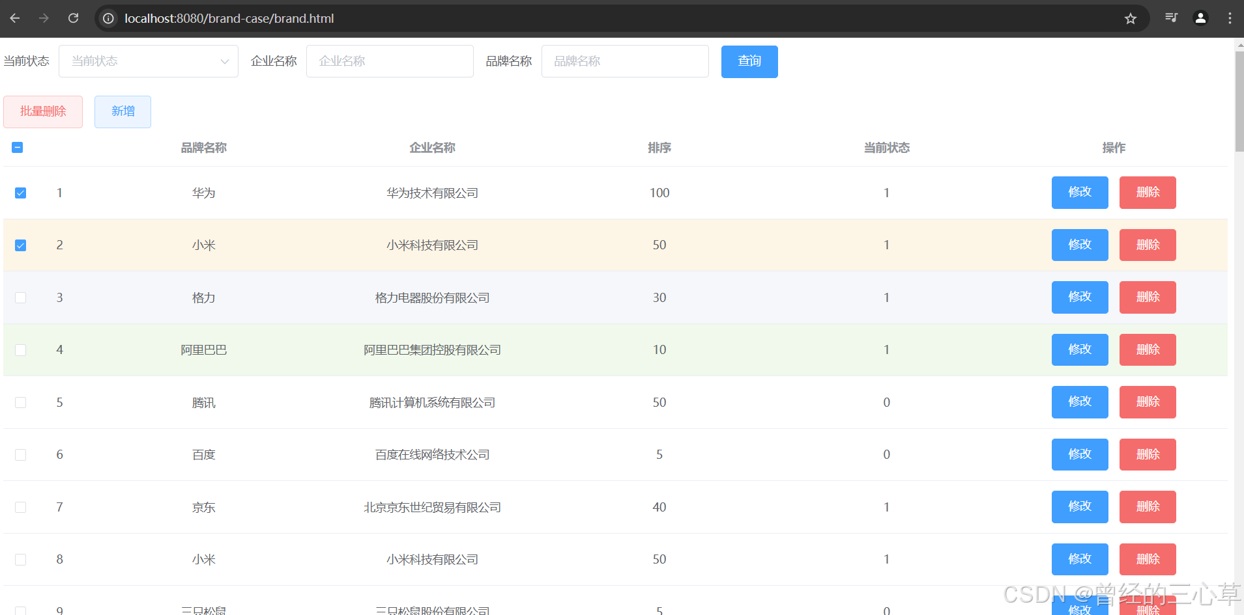Check the checkbox for row 7 京东
1244x615 pixels.
point(21,507)
